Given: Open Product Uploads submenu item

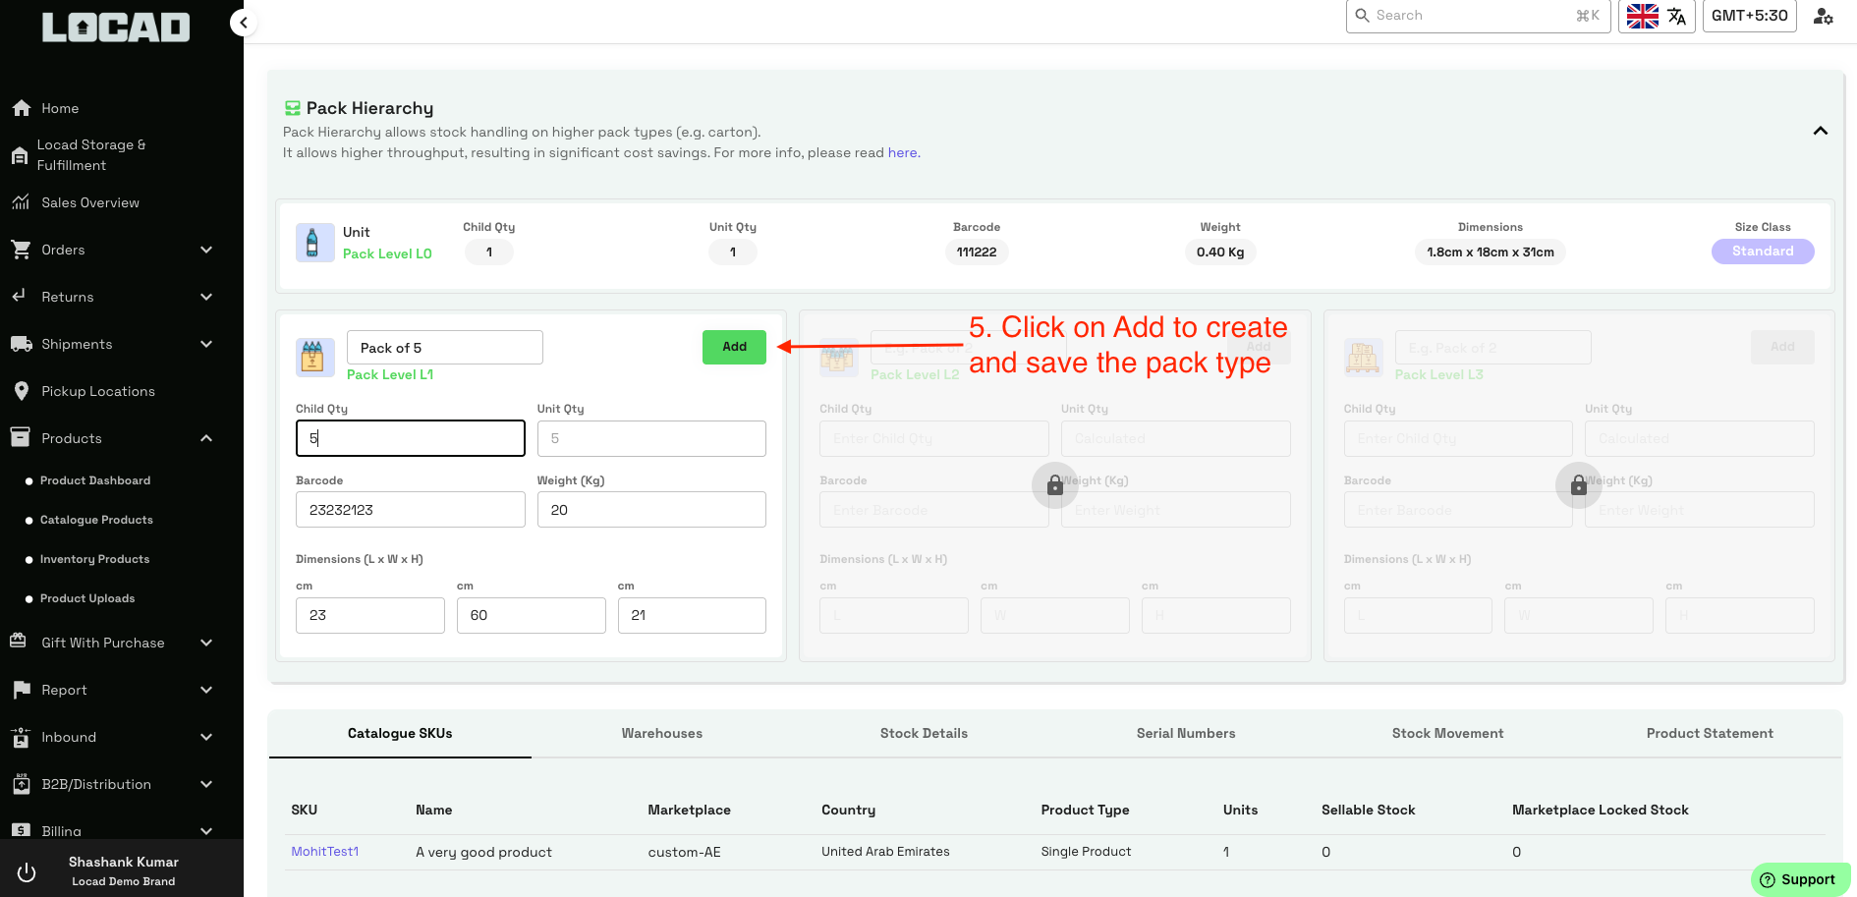Looking at the screenshot, I should pos(87,598).
